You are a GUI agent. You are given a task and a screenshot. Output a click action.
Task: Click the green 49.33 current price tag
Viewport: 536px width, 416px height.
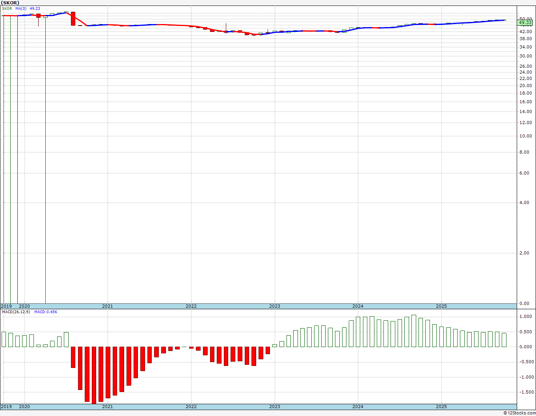pos(525,23)
